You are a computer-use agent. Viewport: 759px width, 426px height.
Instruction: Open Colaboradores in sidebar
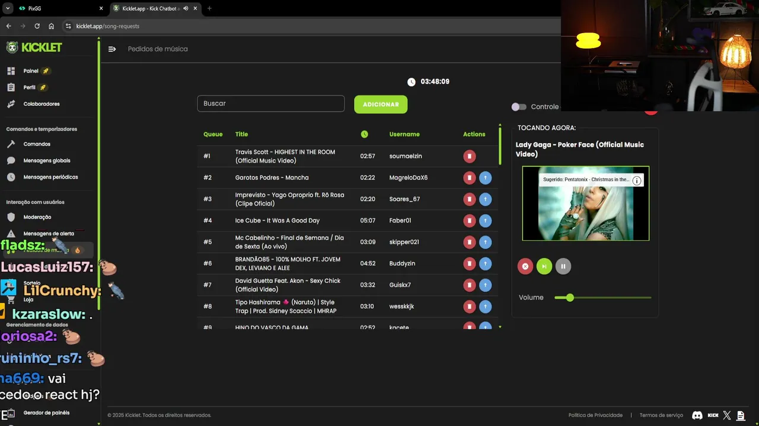tap(42, 104)
